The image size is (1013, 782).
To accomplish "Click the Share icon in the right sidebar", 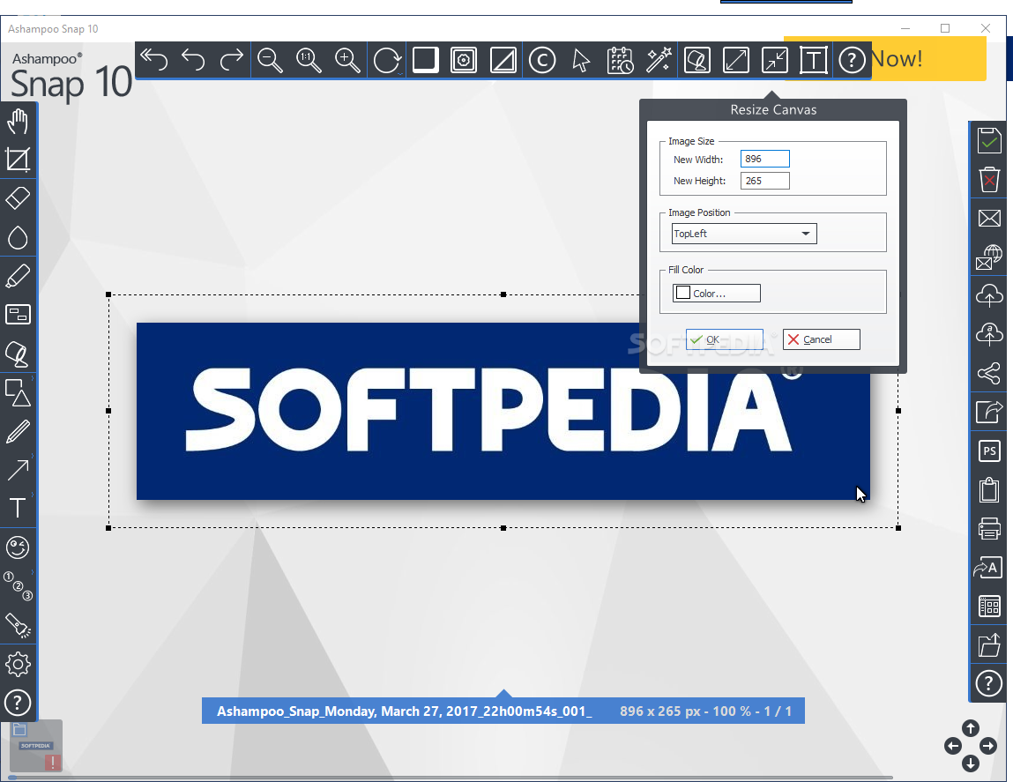I will click(x=989, y=373).
